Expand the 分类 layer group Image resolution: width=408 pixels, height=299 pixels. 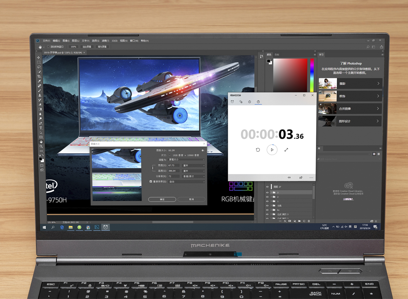[271, 206]
